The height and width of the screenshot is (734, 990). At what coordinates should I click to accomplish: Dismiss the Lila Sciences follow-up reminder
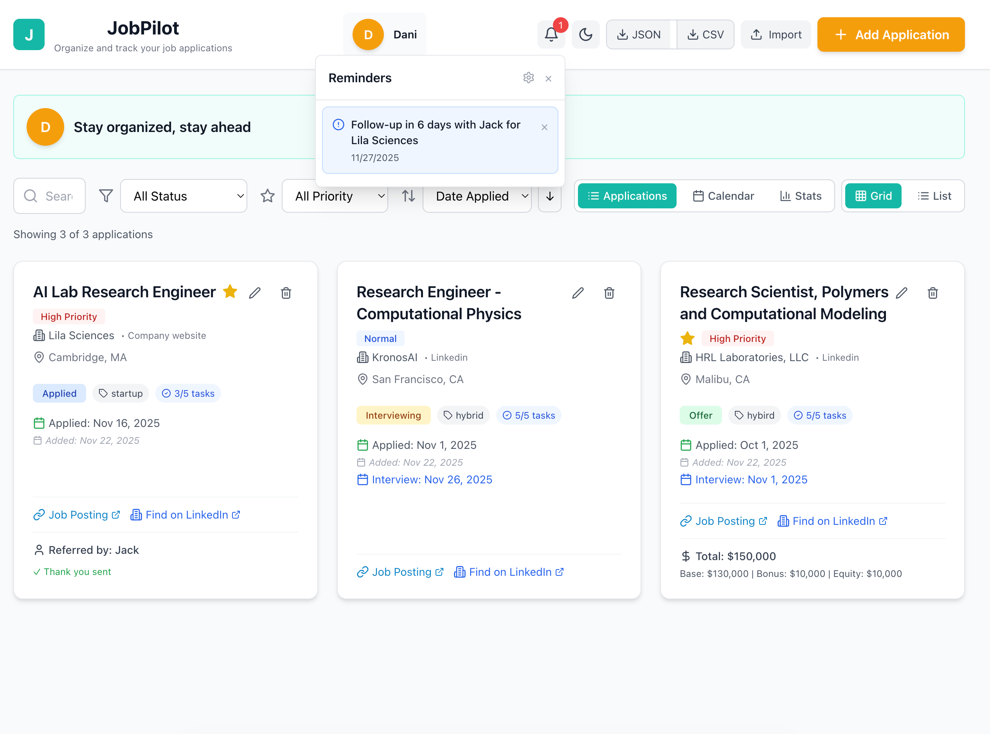tap(544, 127)
